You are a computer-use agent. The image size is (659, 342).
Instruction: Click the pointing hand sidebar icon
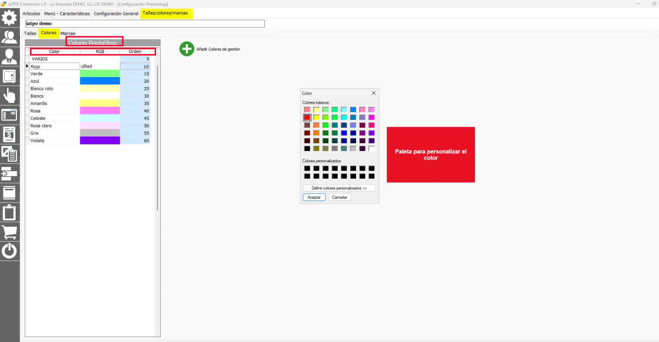tap(9, 96)
